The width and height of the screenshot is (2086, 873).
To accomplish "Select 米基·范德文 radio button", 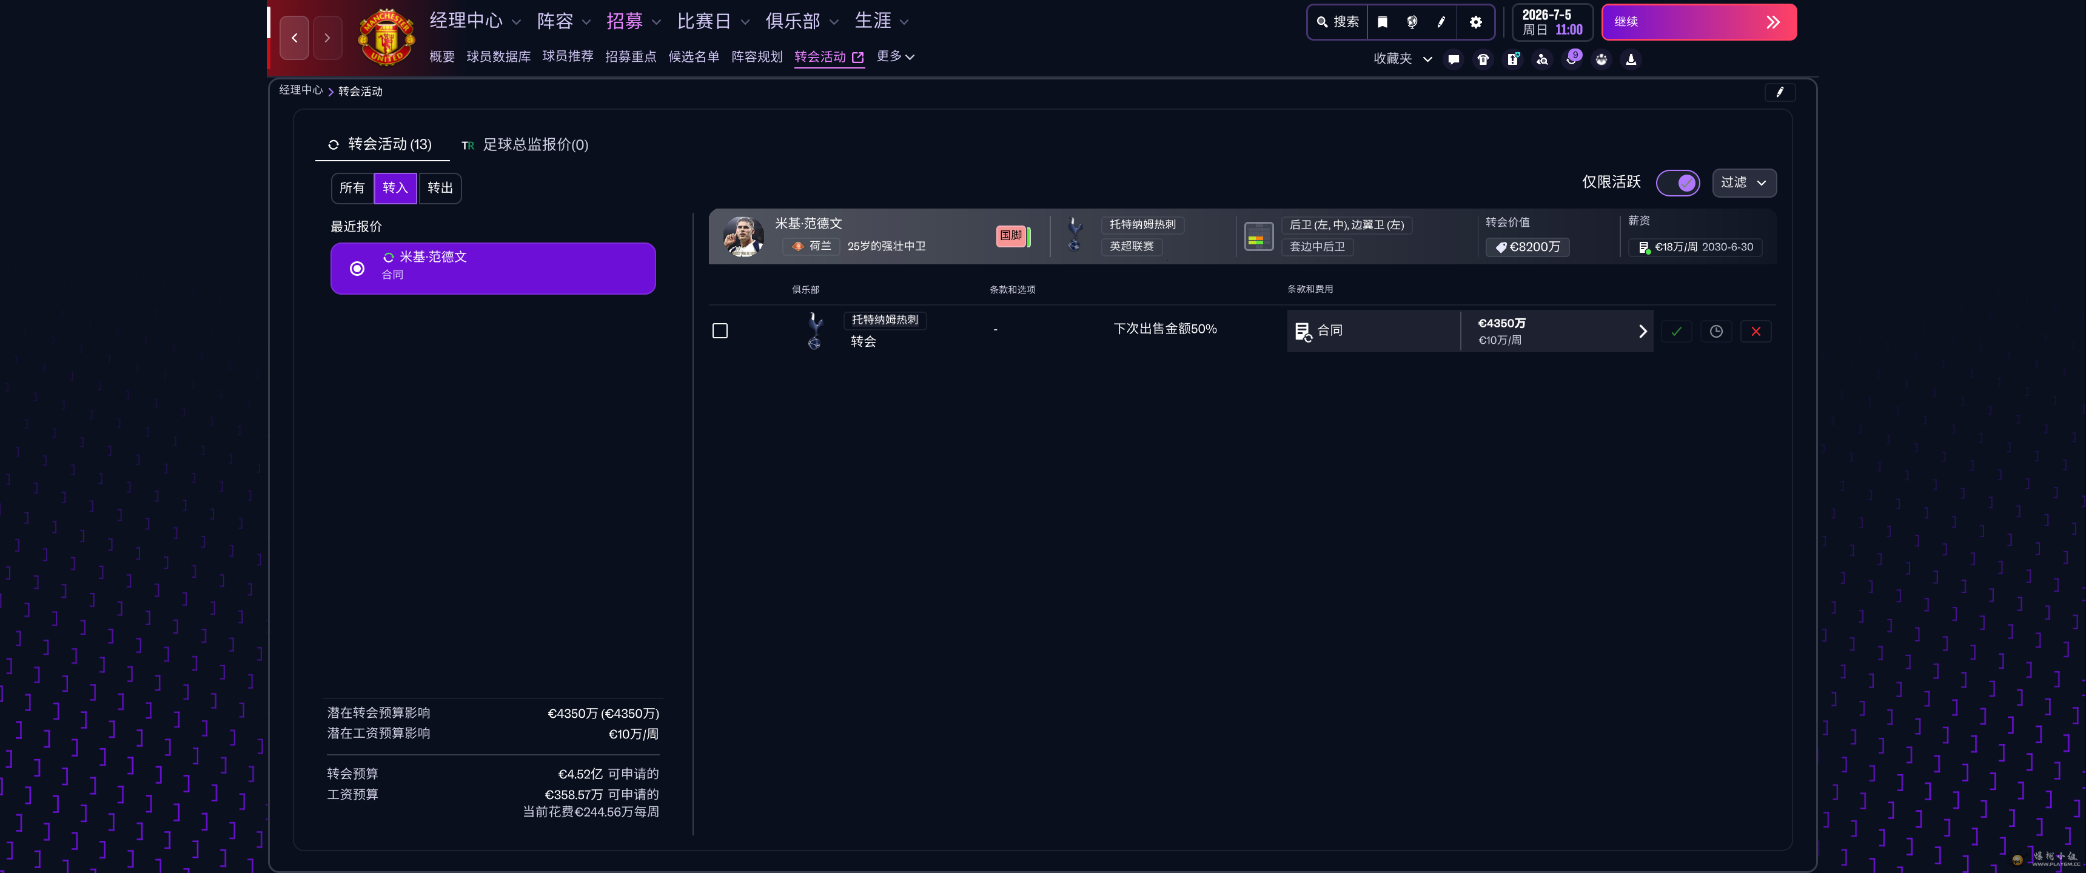I will [357, 268].
